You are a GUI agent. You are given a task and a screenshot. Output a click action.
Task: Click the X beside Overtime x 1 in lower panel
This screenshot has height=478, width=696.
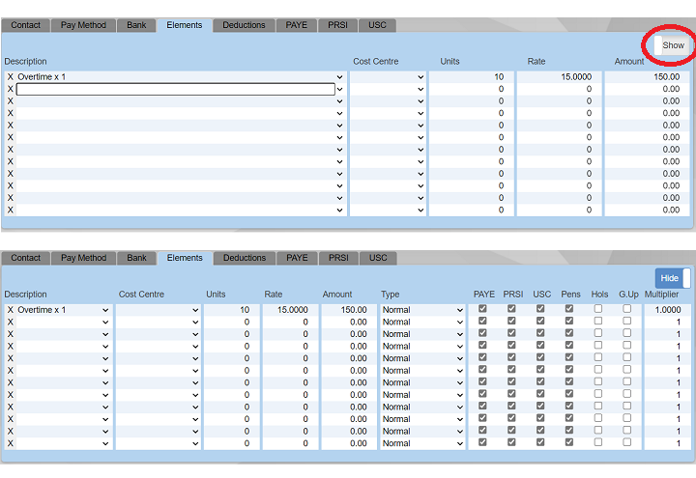point(11,310)
